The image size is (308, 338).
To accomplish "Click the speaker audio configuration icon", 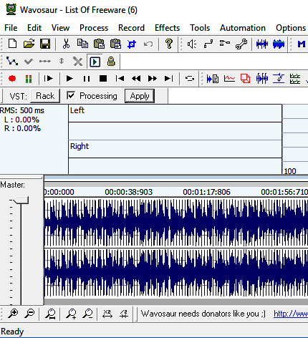I will click(x=192, y=44).
